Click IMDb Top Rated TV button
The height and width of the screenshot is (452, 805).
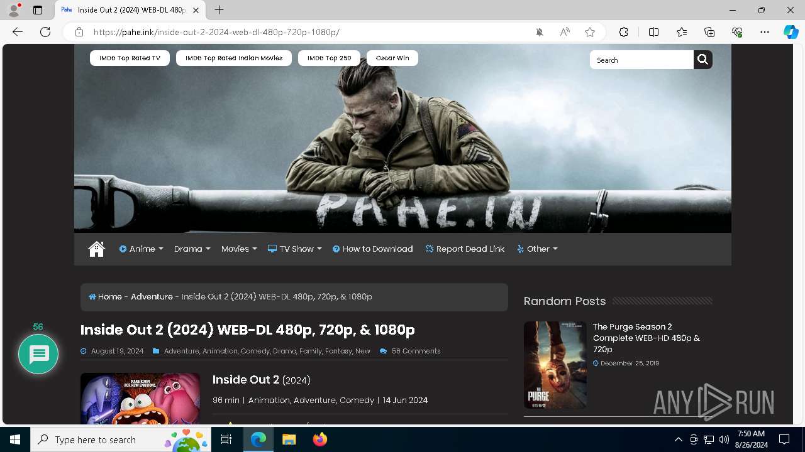(x=130, y=58)
